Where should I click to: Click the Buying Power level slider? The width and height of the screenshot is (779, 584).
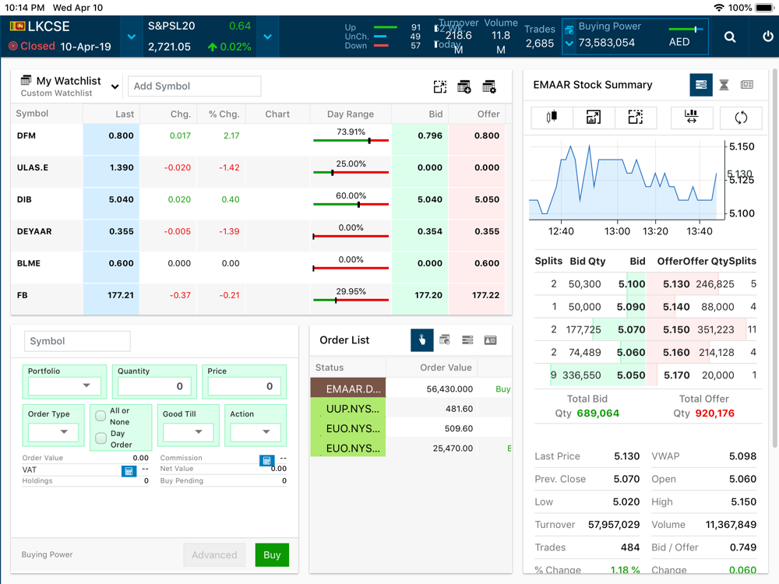(x=686, y=30)
